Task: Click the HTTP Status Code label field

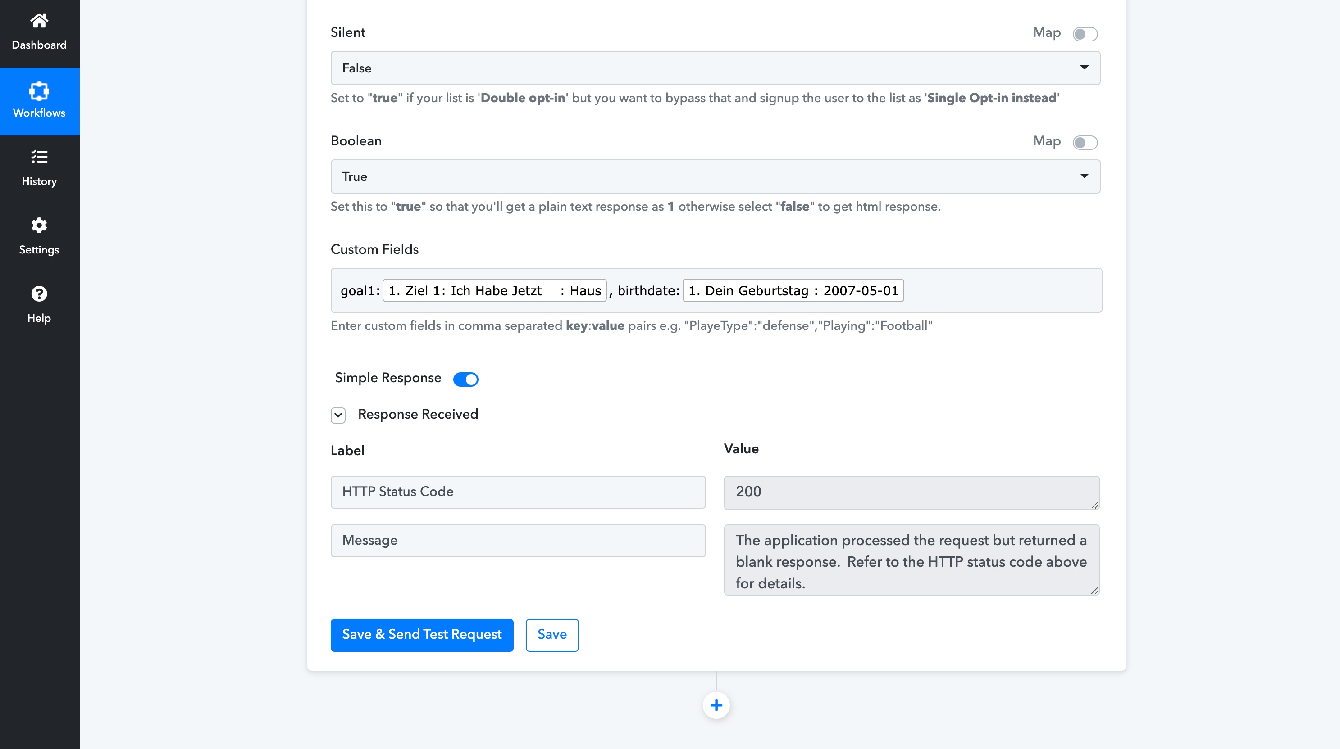Action: pos(518,492)
